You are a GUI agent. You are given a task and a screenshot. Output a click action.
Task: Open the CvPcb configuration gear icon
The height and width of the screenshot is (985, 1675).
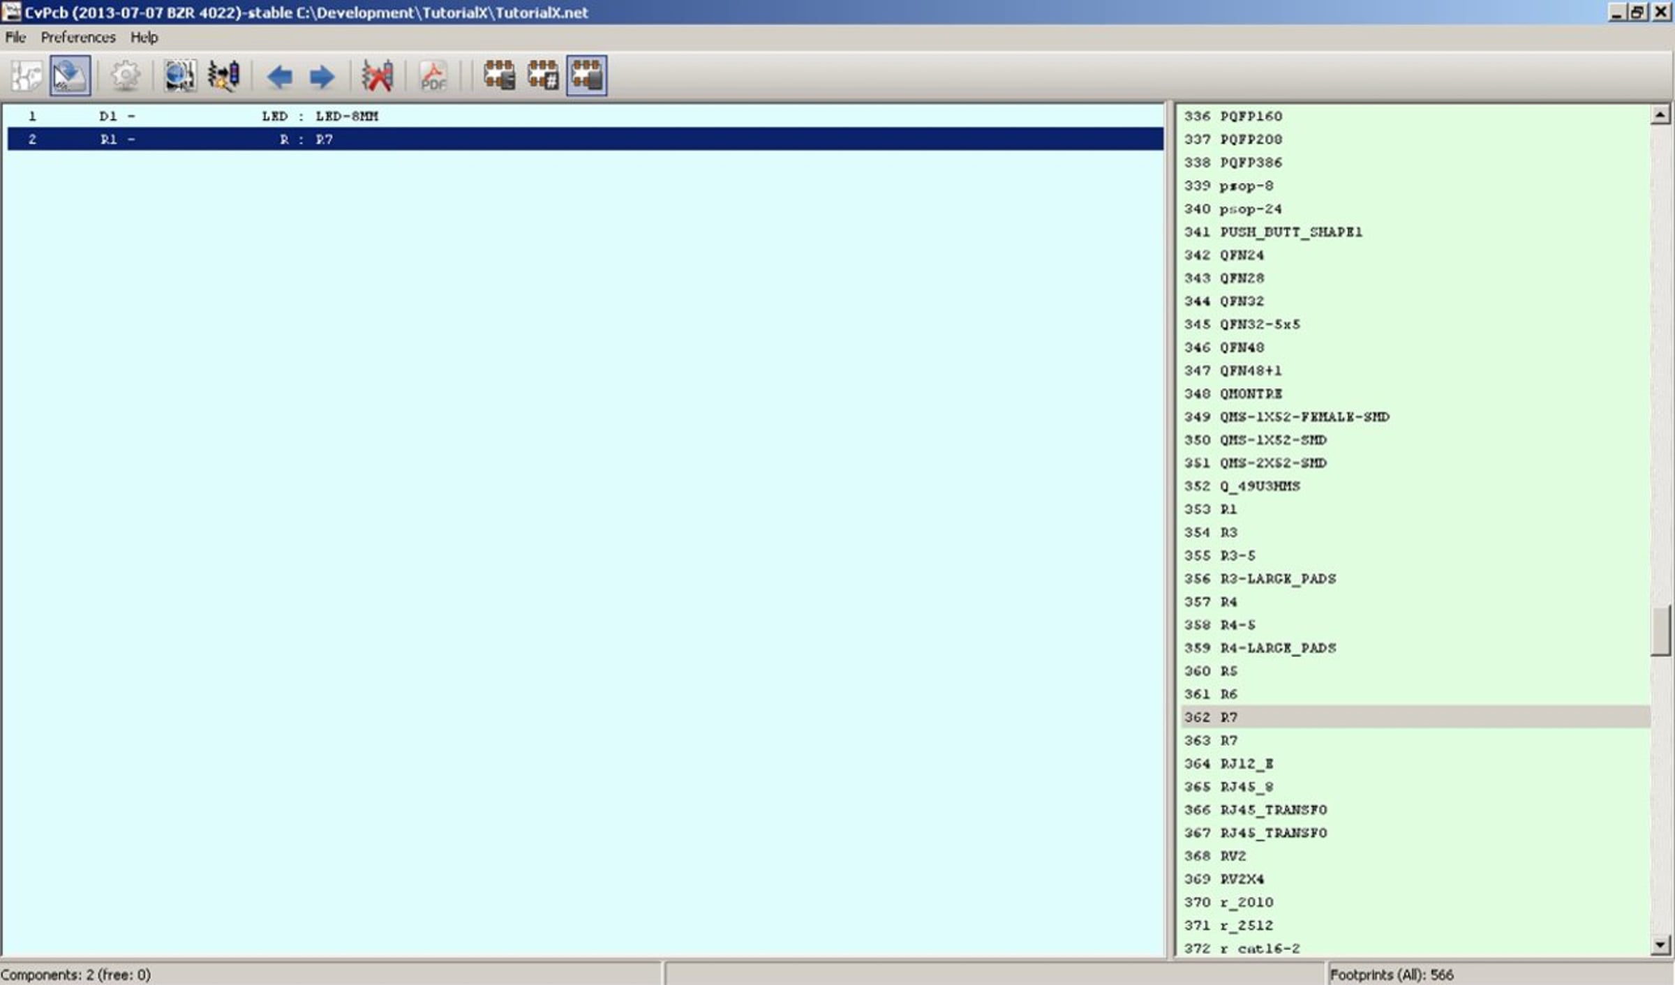pyautogui.click(x=126, y=75)
